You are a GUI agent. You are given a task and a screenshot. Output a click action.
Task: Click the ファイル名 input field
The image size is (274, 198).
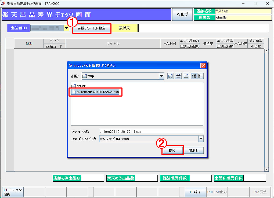(151, 131)
